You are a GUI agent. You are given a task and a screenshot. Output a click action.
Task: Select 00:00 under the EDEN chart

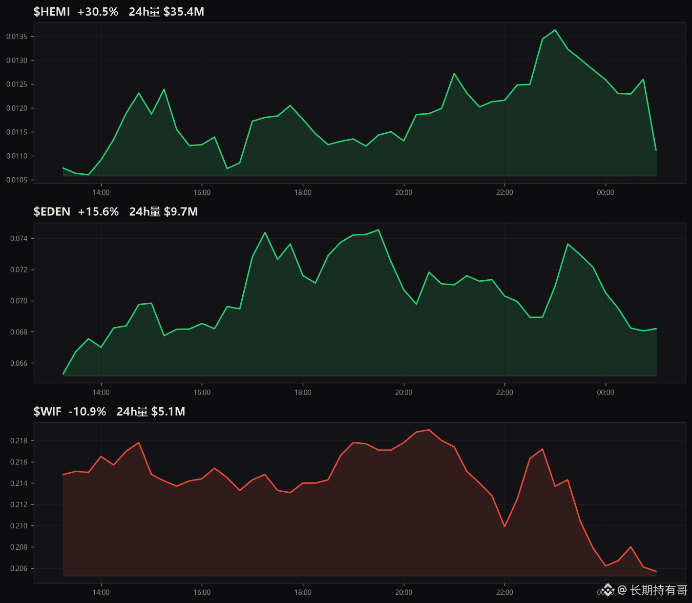[x=606, y=393]
